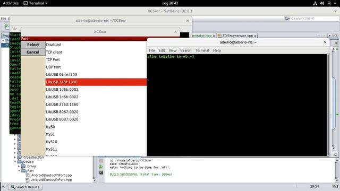Open View menu in front terminal window

tap(173, 50)
